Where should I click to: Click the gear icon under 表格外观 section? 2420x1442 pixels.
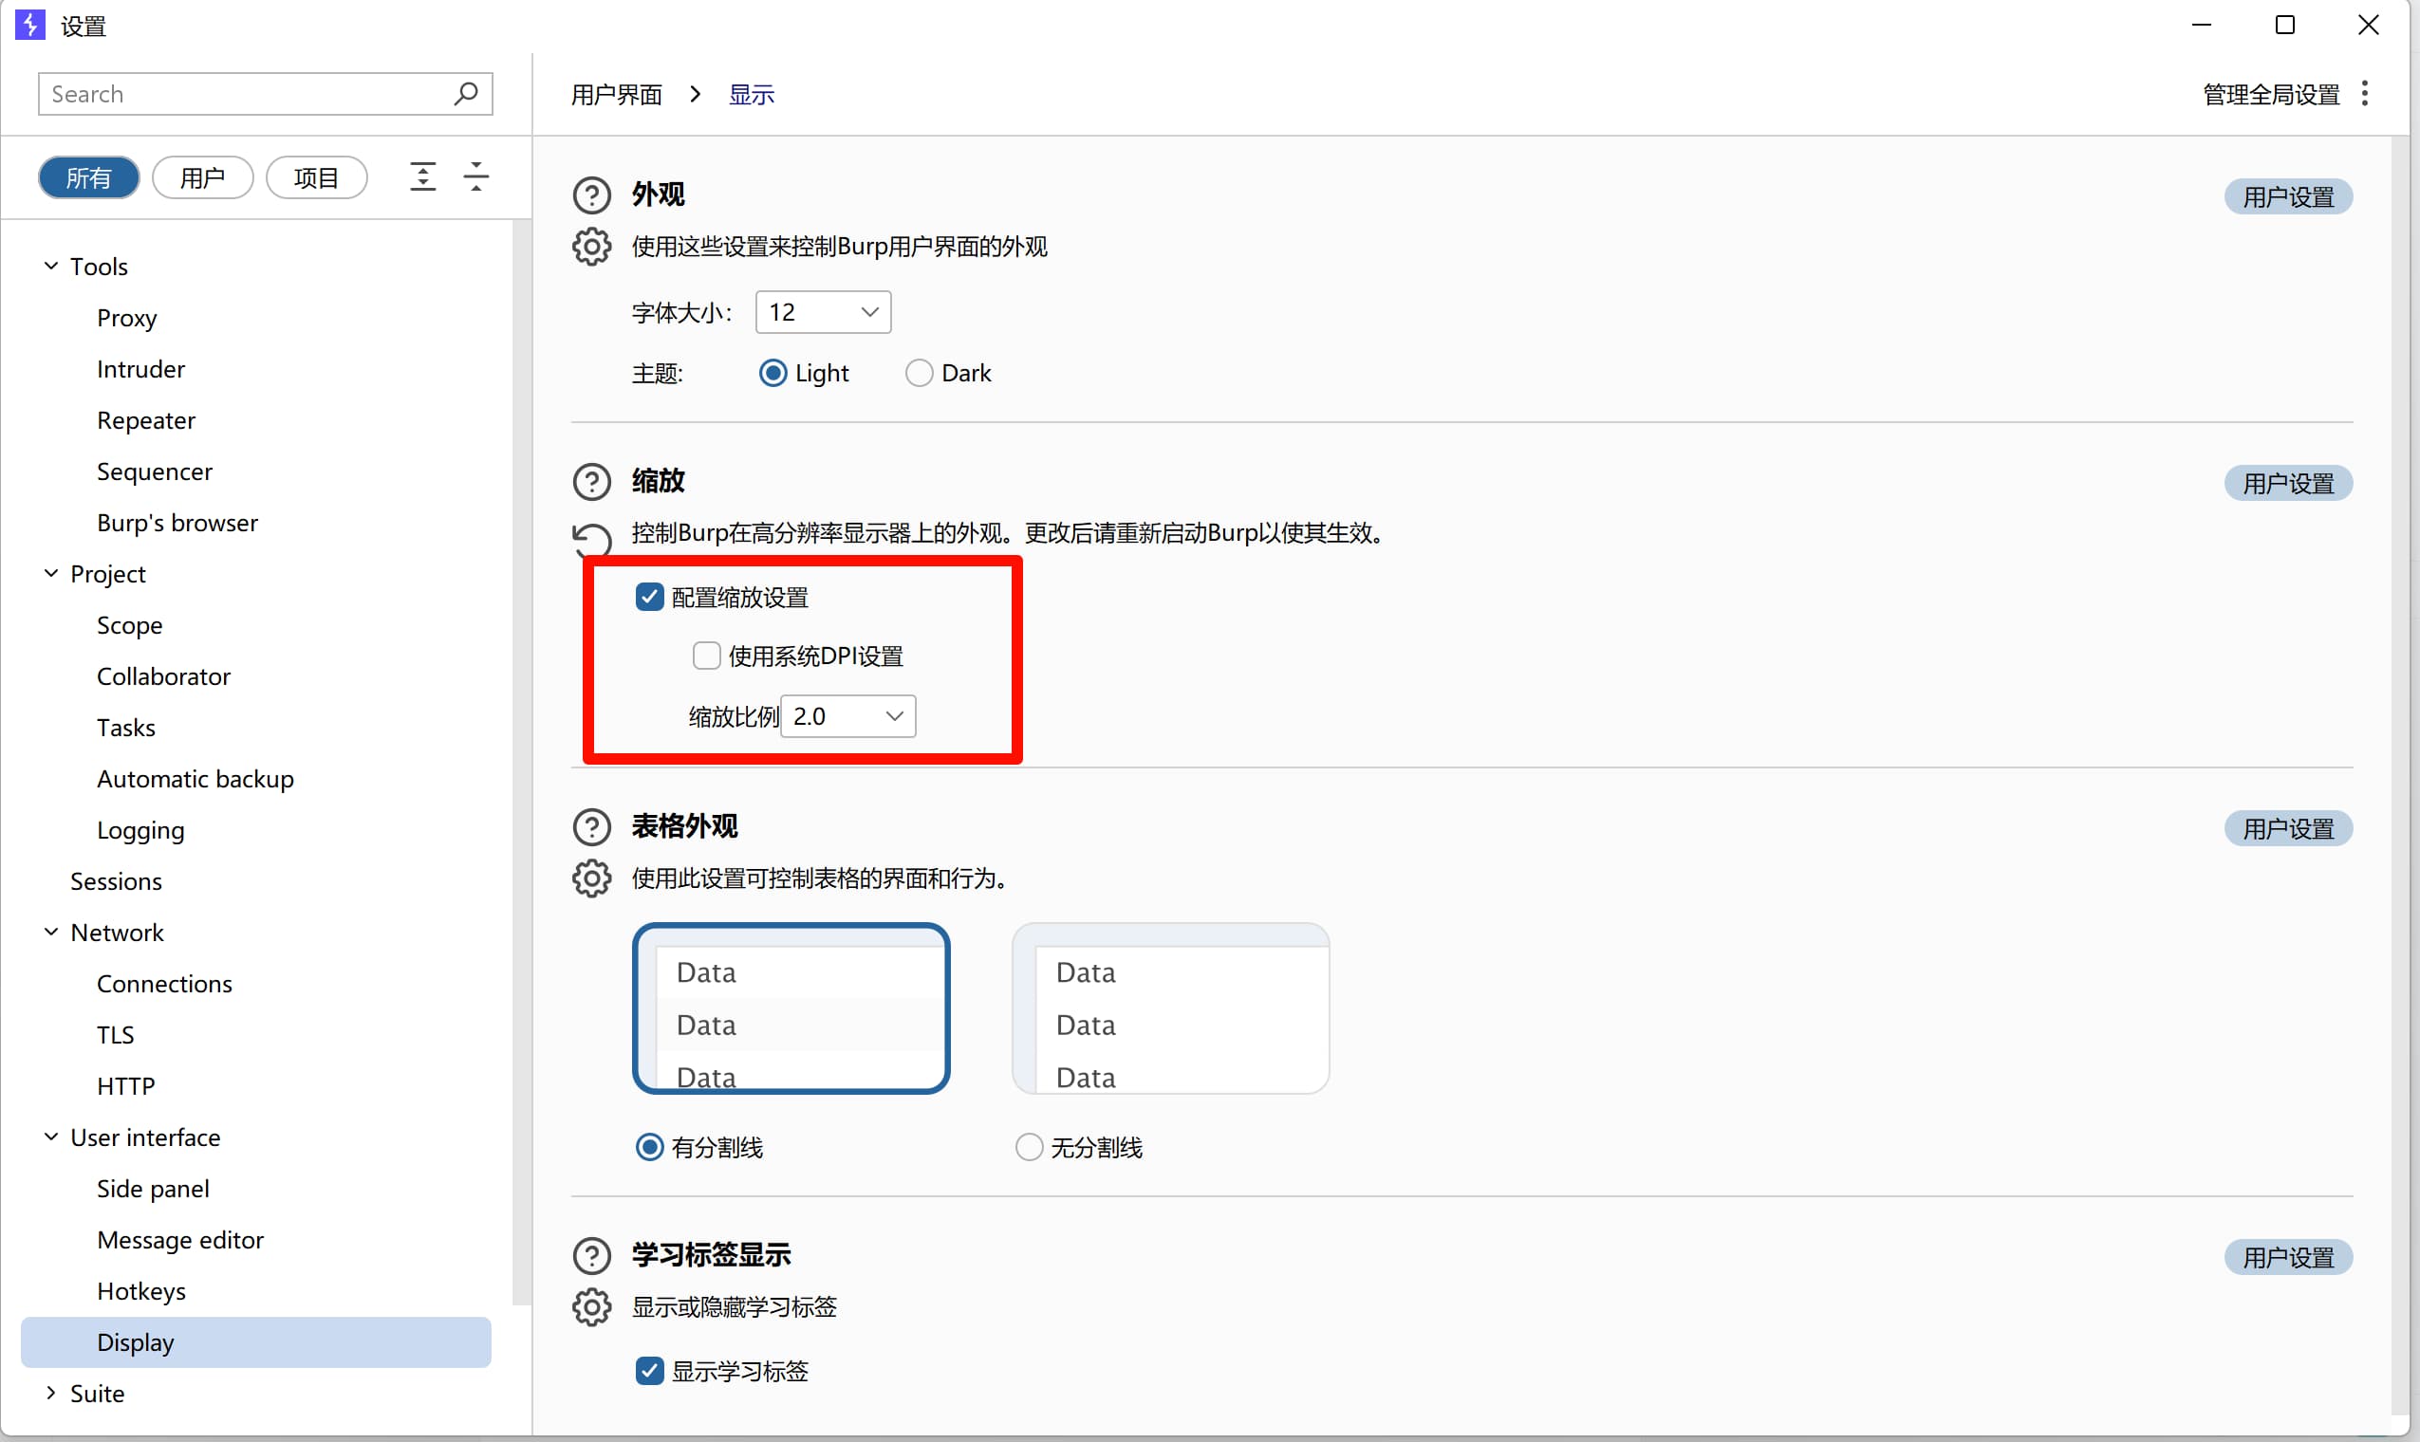[591, 878]
